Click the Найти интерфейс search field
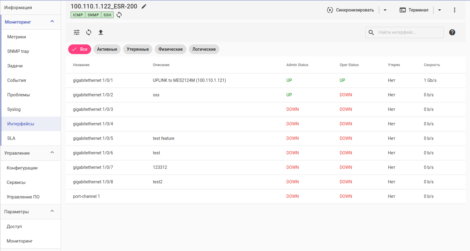This screenshot has height=251, width=470. [x=405, y=32]
